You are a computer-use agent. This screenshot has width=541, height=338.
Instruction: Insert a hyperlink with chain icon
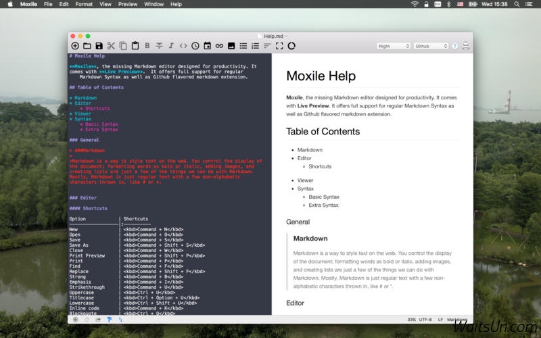pyautogui.click(x=219, y=46)
